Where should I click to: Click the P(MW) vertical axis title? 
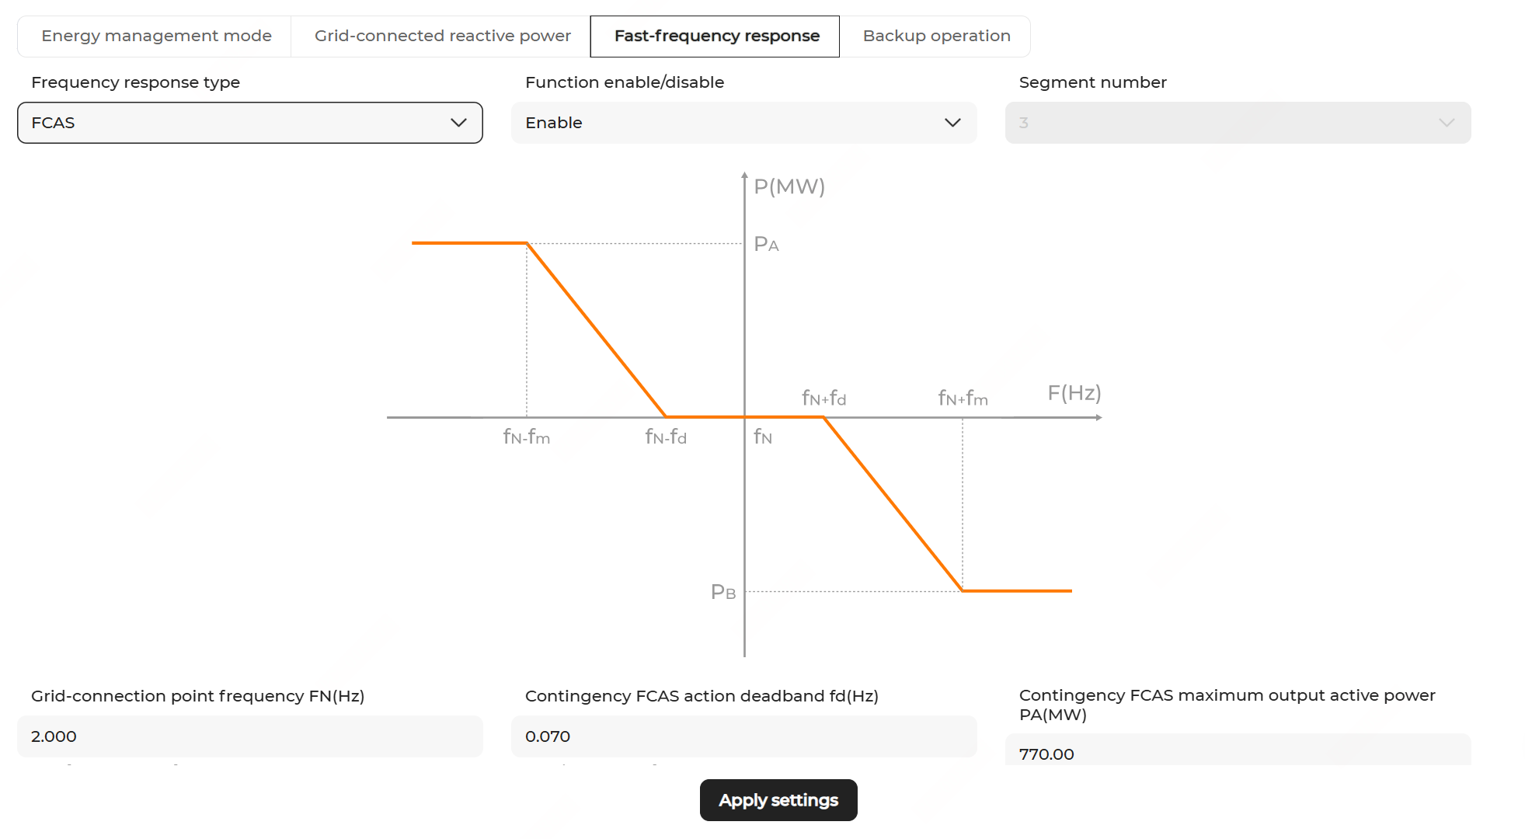coord(789,186)
